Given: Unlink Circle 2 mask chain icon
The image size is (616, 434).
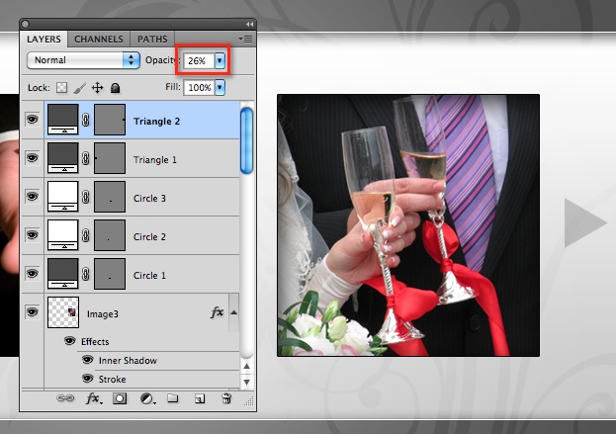Looking at the screenshot, I should click(x=86, y=235).
